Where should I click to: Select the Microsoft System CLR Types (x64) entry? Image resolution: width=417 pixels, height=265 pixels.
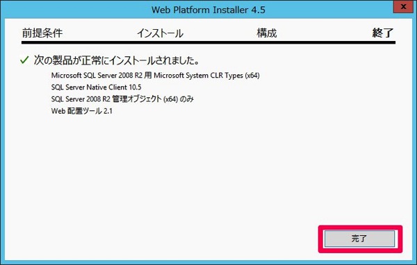pos(155,76)
